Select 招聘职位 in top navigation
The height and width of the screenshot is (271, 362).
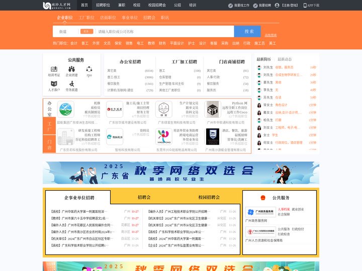point(103,5)
